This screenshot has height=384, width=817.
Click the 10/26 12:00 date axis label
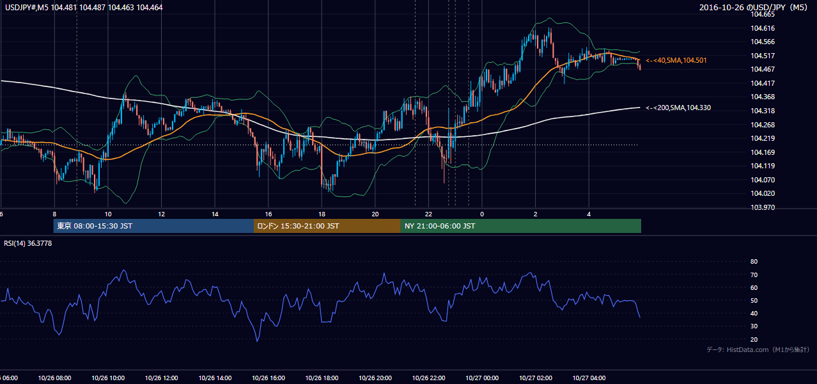tap(162, 378)
